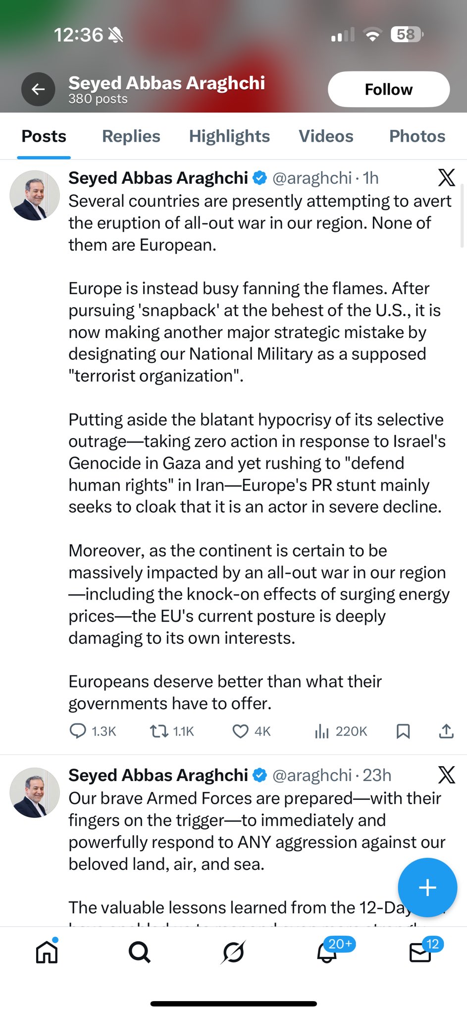Viewport: 467px width, 1015px height.
Task: Share the first post
Action: [x=446, y=731]
